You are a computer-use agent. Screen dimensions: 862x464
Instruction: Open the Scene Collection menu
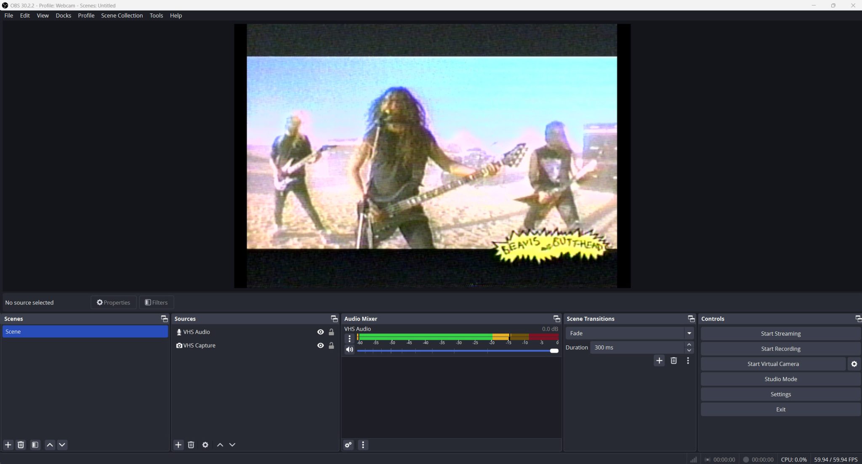click(122, 16)
